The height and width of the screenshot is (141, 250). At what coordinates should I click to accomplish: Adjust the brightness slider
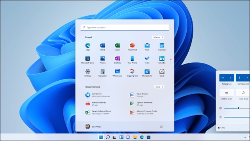(x=237, y=117)
